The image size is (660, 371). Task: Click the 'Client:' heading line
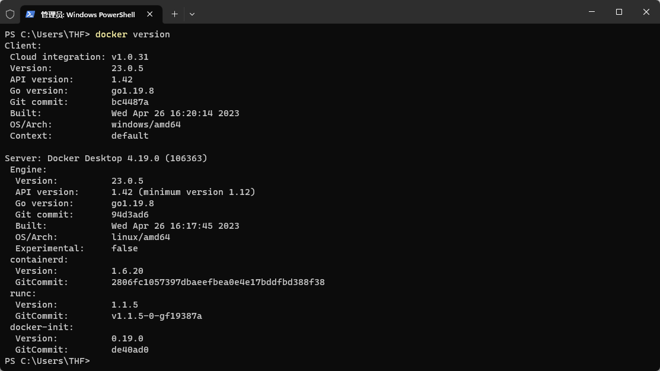23,46
